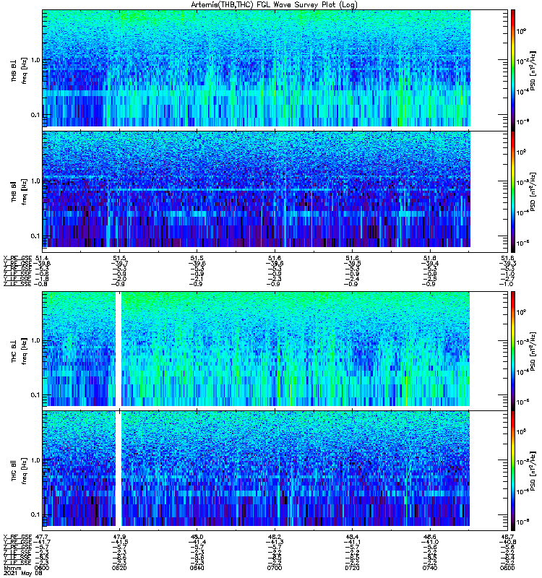Click the '0800' time tick label

(x=508, y=568)
